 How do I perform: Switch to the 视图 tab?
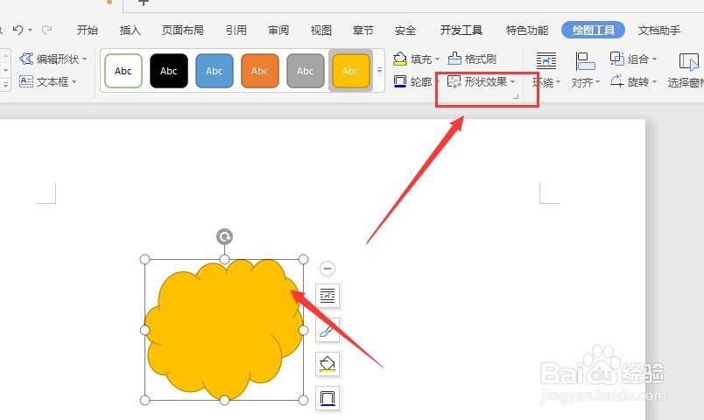(321, 30)
